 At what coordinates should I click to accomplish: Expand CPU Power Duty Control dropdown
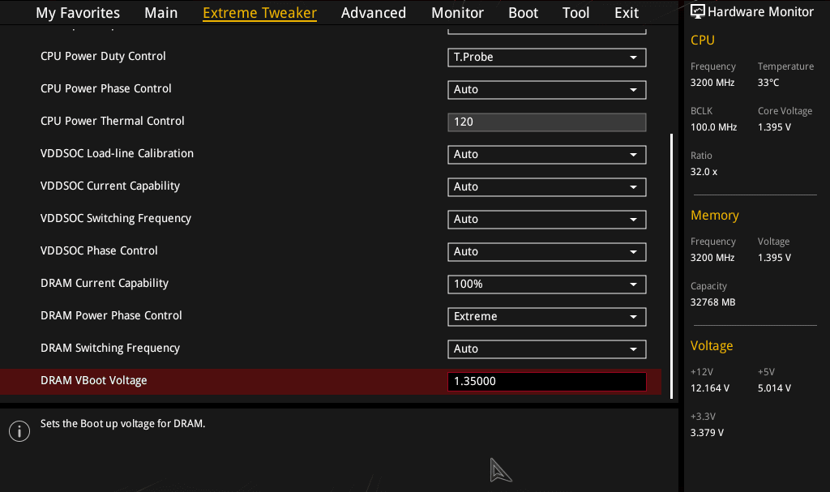(546, 58)
